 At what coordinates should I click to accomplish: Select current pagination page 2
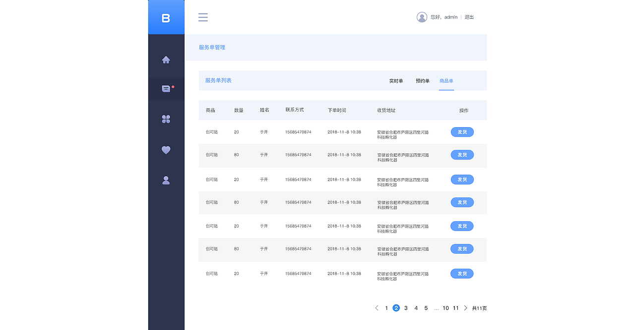tap(396, 308)
